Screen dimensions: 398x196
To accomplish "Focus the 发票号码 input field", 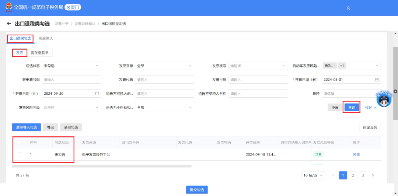I will 258,80.
